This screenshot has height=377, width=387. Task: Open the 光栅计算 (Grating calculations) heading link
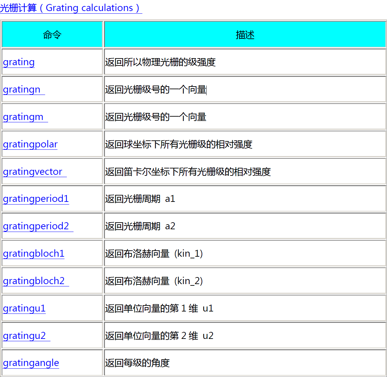(x=71, y=8)
